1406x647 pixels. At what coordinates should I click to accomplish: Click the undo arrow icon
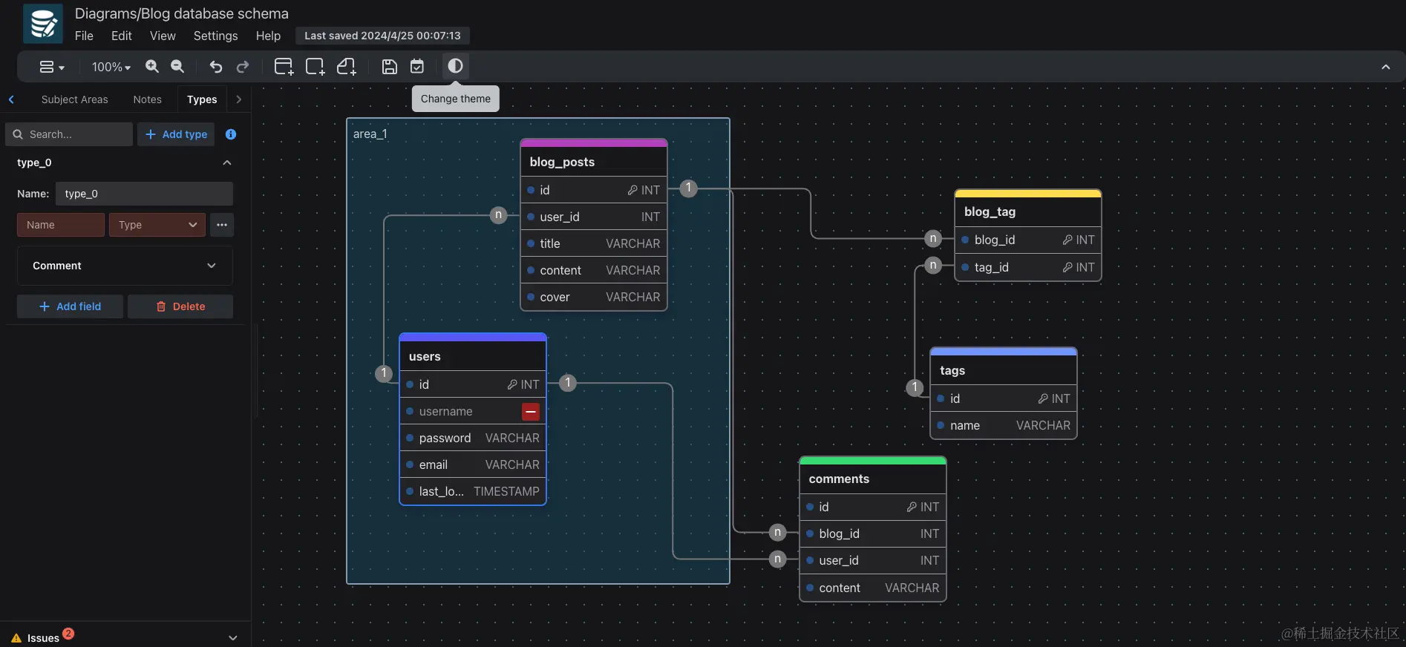point(216,67)
